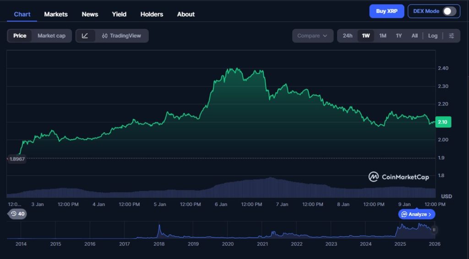Viewport: 469px width, 259px height.
Task: Open the Chart tab
Action: [22, 14]
